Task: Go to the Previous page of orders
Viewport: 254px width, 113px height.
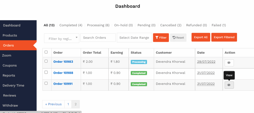Action: pos(53,104)
